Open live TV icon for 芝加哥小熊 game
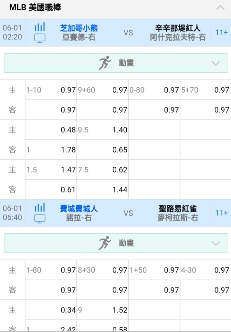This screenshot has height=332, width=231. click(x=40, y=38)
